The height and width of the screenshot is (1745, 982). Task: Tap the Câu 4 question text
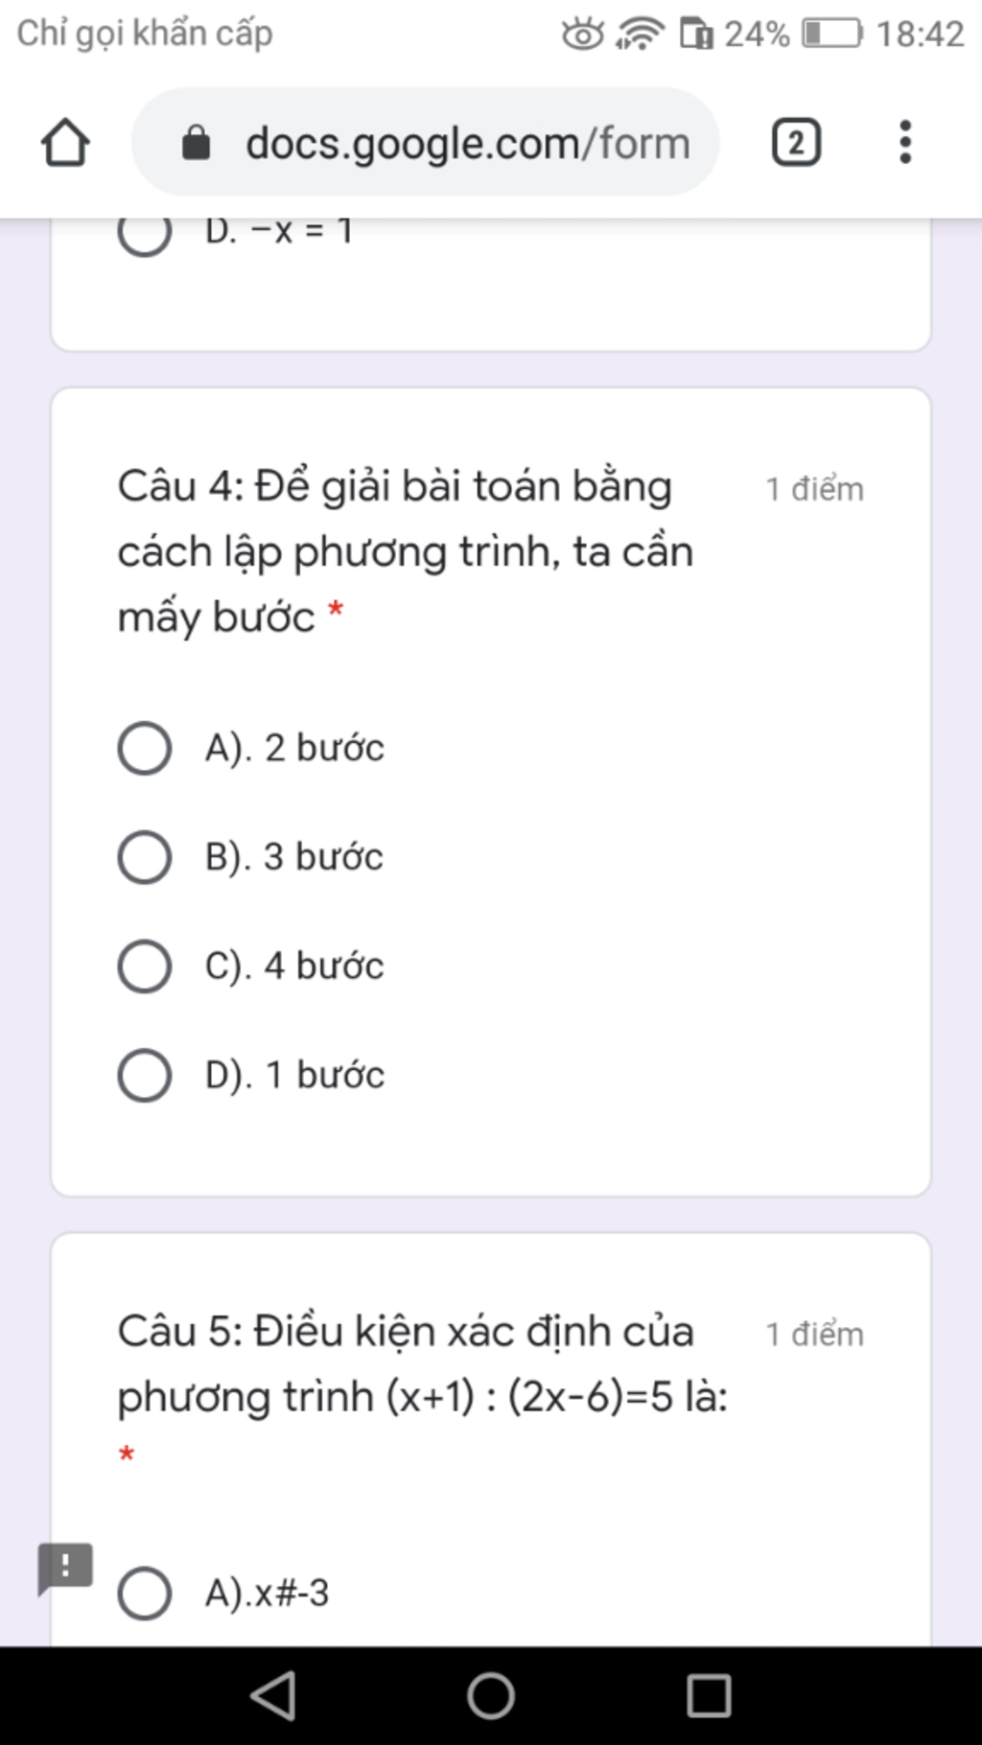[406, 551]
